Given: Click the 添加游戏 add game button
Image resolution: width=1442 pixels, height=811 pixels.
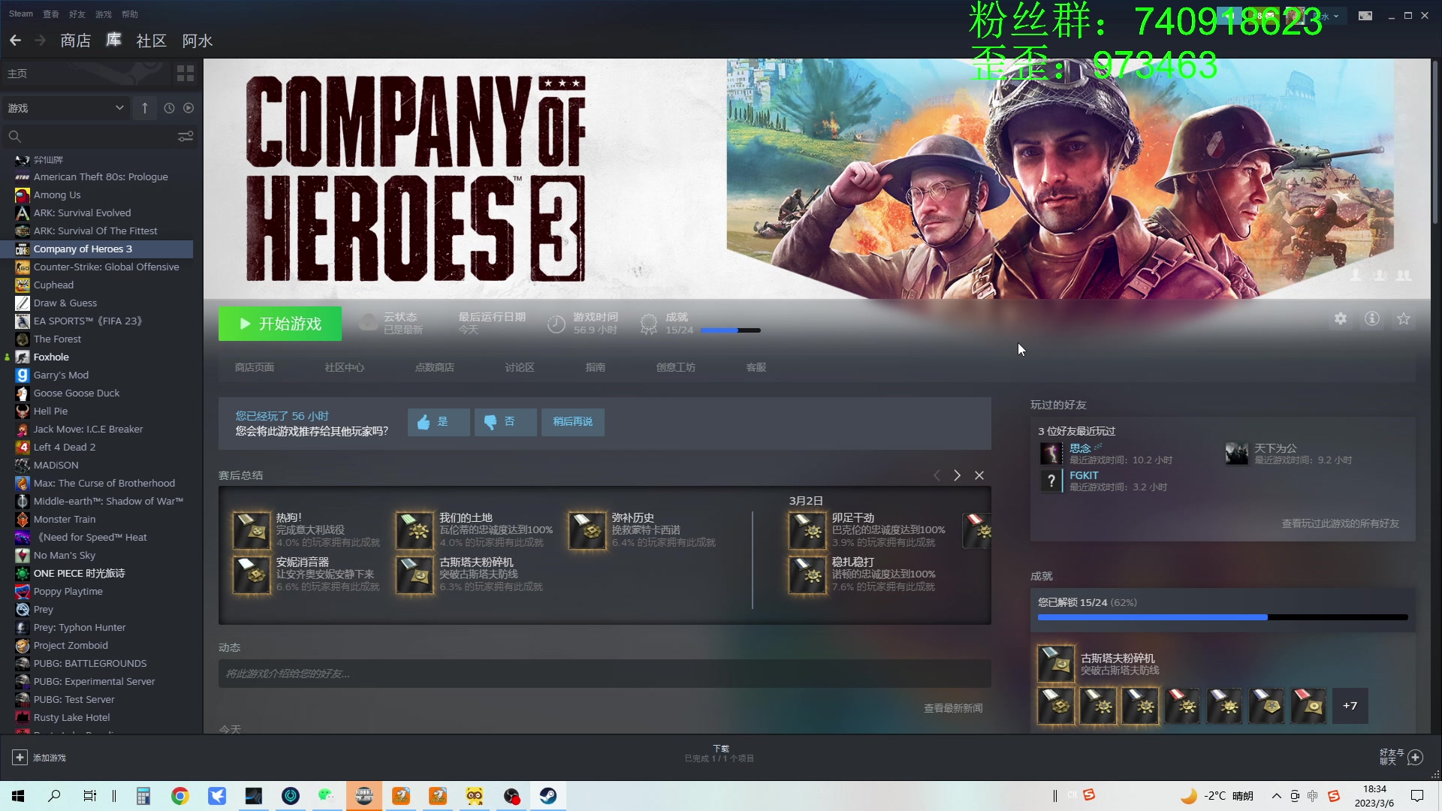Looking at the screenshot, I should coord(39,758).
